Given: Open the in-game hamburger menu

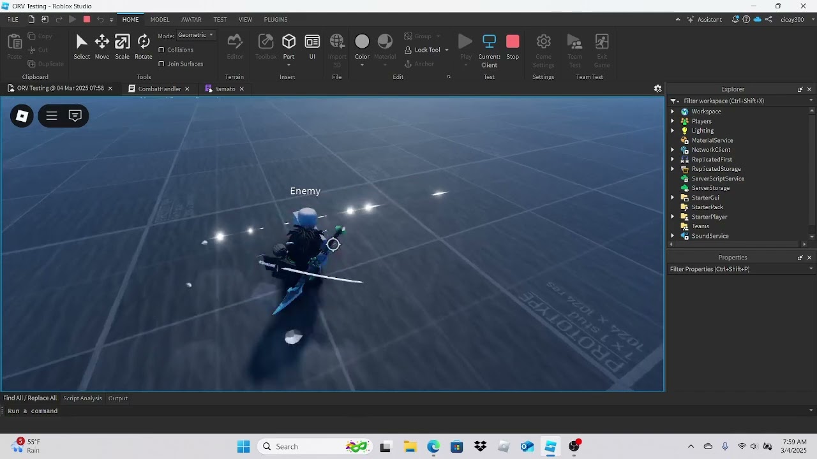Looking at the screenshot, I should click(x=52, y=116).
